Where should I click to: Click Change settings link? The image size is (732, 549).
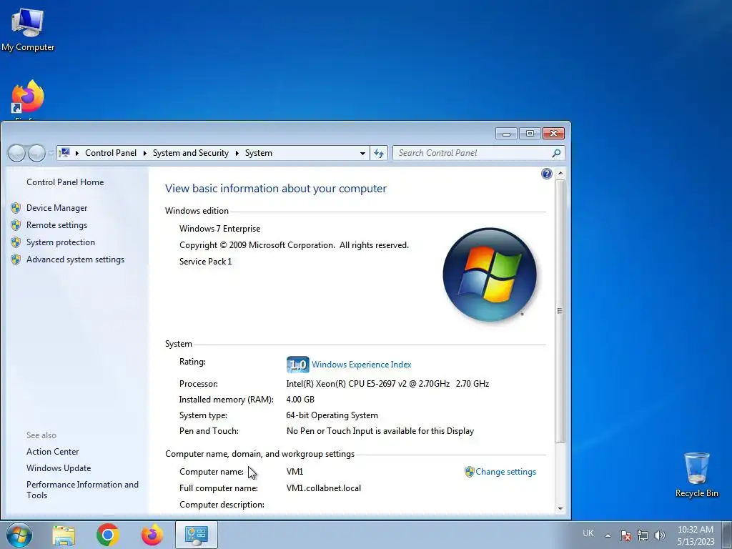pyautogui.click(x=505, y=472)
